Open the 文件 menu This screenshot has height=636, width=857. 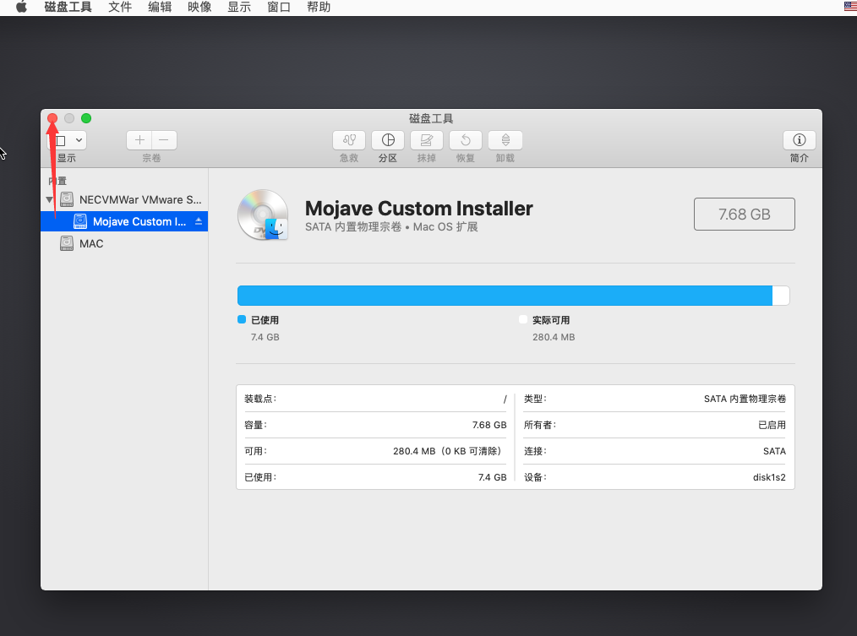[120, 7]
